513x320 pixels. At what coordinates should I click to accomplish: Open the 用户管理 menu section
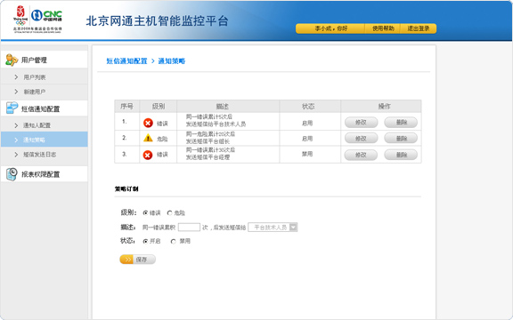coord(45,60)
